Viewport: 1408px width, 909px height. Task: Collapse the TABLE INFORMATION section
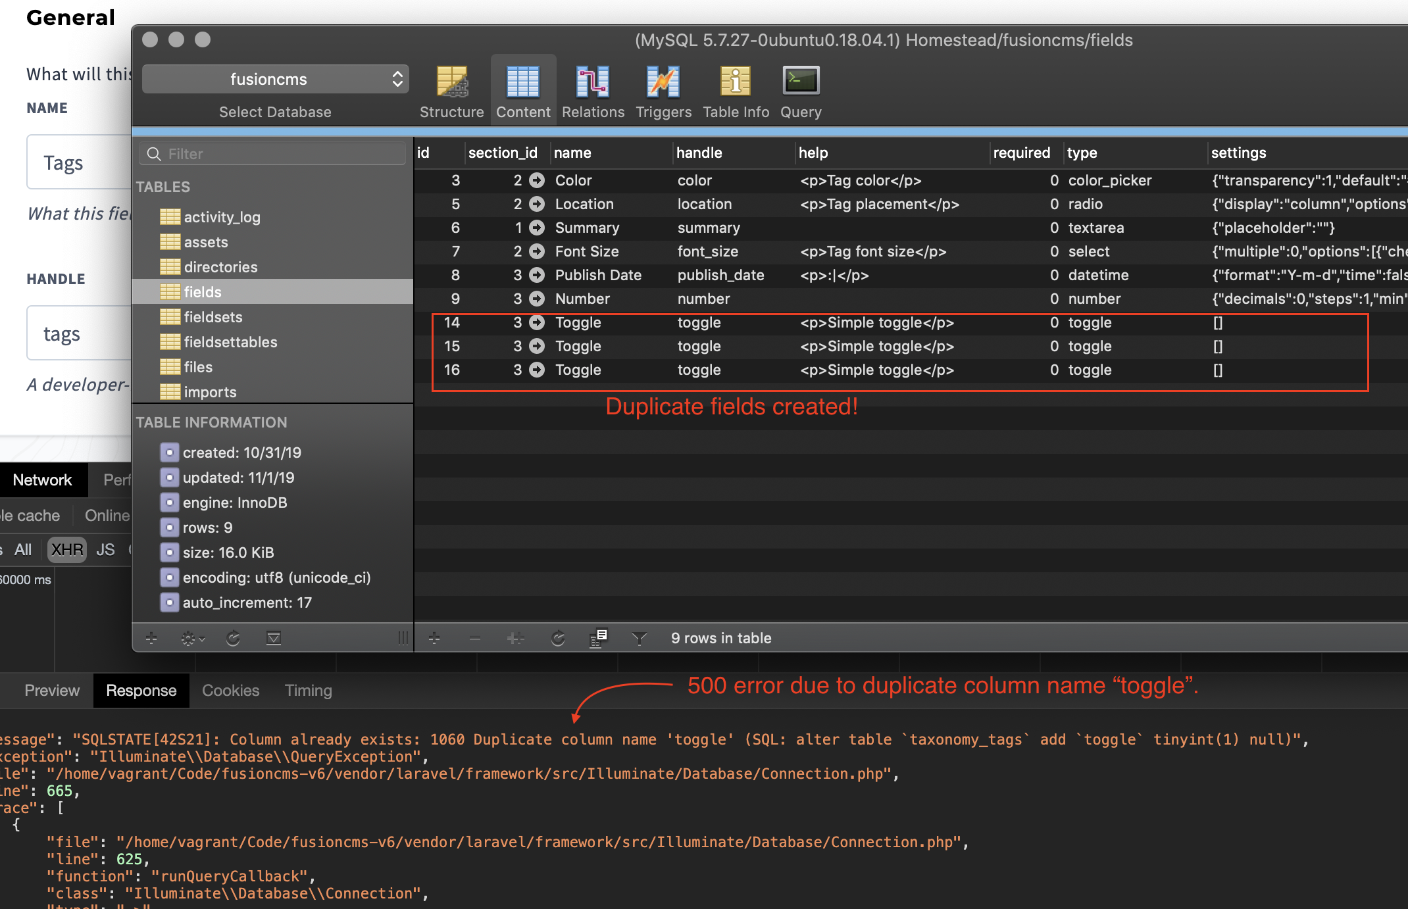[x=211, y=422]
